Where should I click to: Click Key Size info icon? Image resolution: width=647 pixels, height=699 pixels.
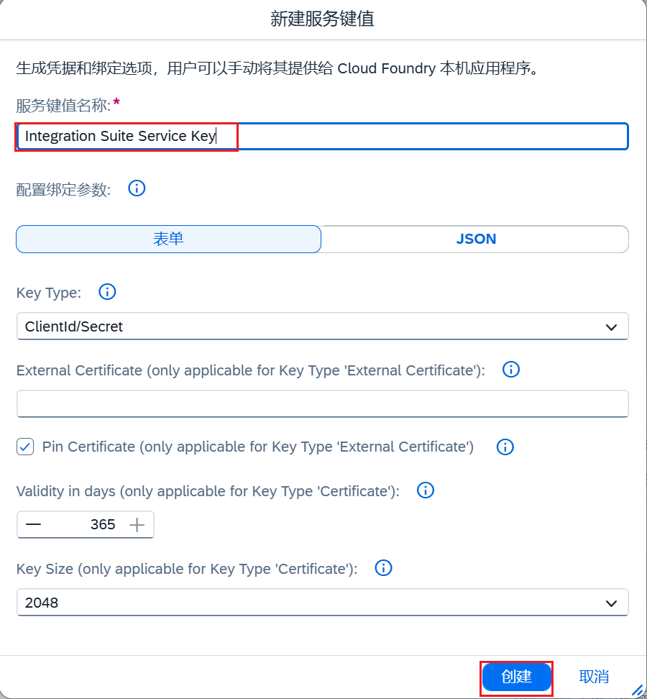[x=383, y=568]
